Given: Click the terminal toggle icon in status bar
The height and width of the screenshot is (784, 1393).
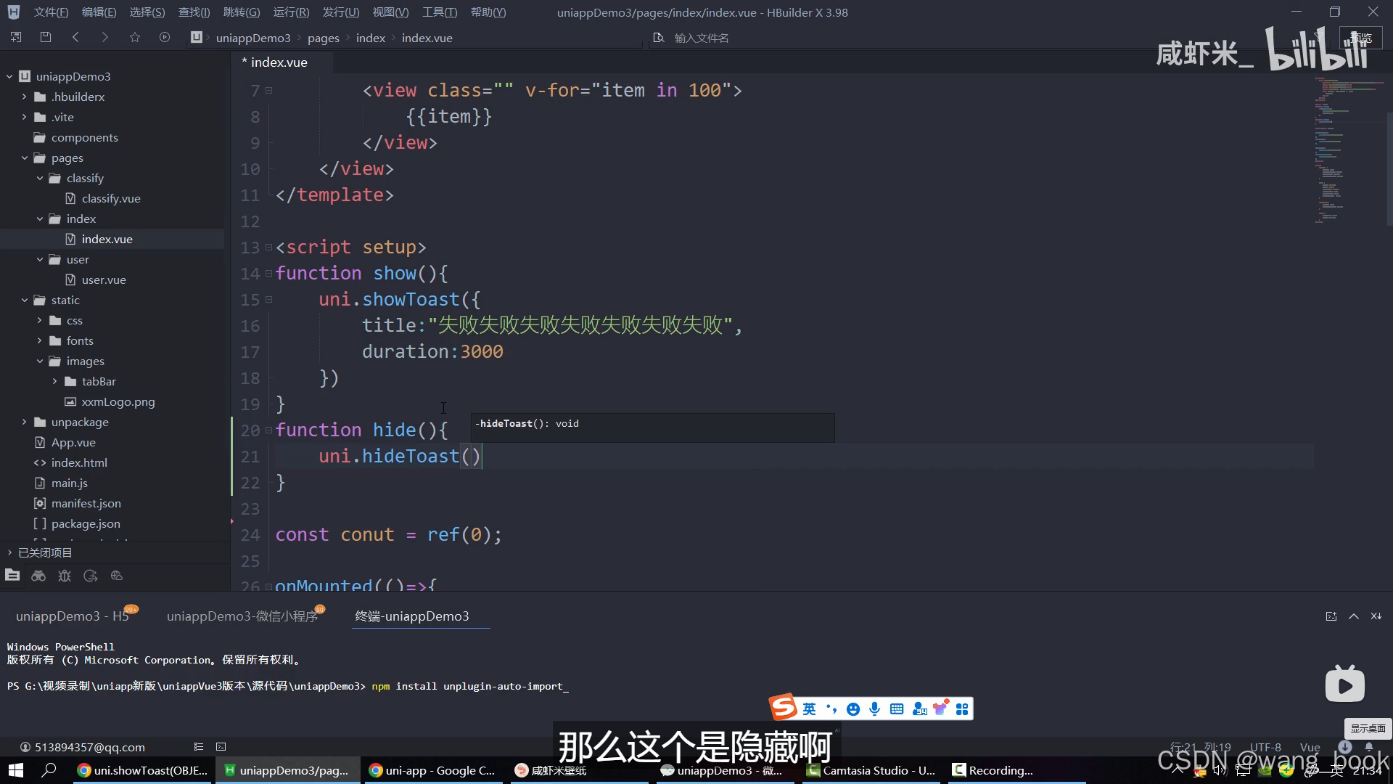Looking at the screenshot, I should pyautogui.click(x=221, y=746).
